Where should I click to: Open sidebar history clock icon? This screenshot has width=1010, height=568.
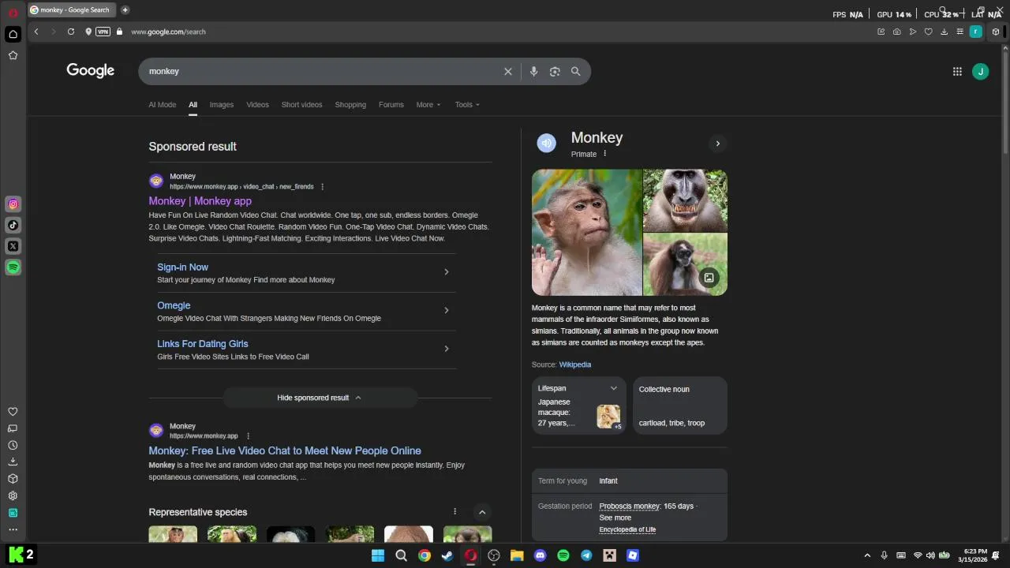(x=13, y=445)
